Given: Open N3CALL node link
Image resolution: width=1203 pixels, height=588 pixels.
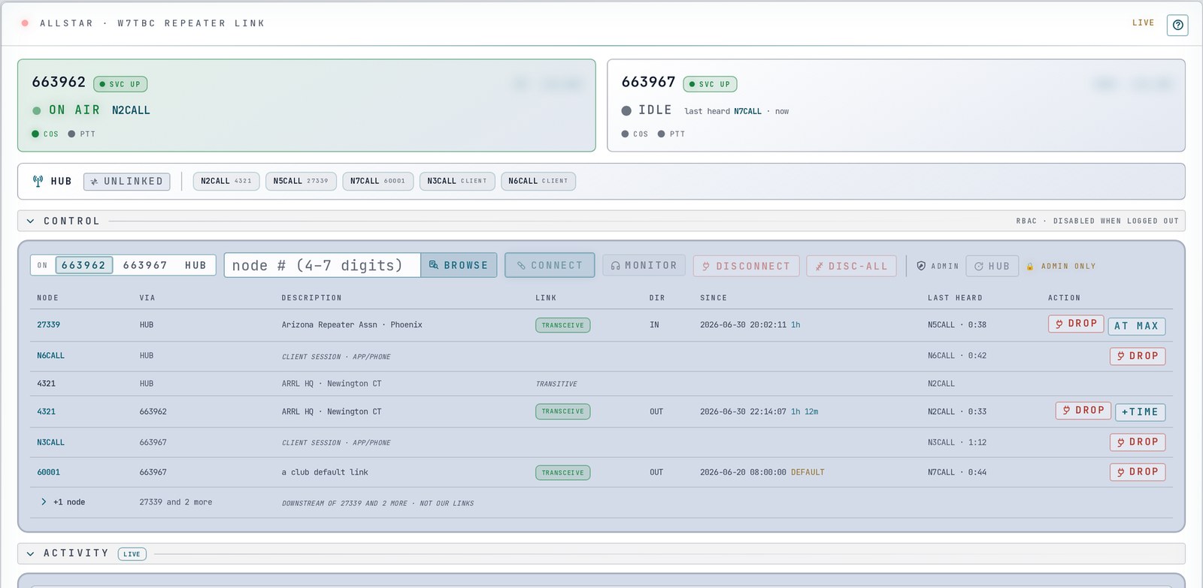Looking at the screenshot, I should tap(51, 442).
